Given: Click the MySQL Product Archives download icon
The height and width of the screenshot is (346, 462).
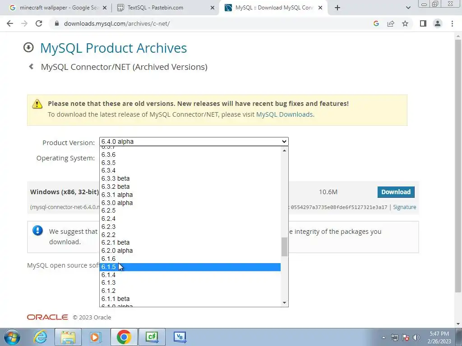Looking at the screenshot, I should coord(28,47).
